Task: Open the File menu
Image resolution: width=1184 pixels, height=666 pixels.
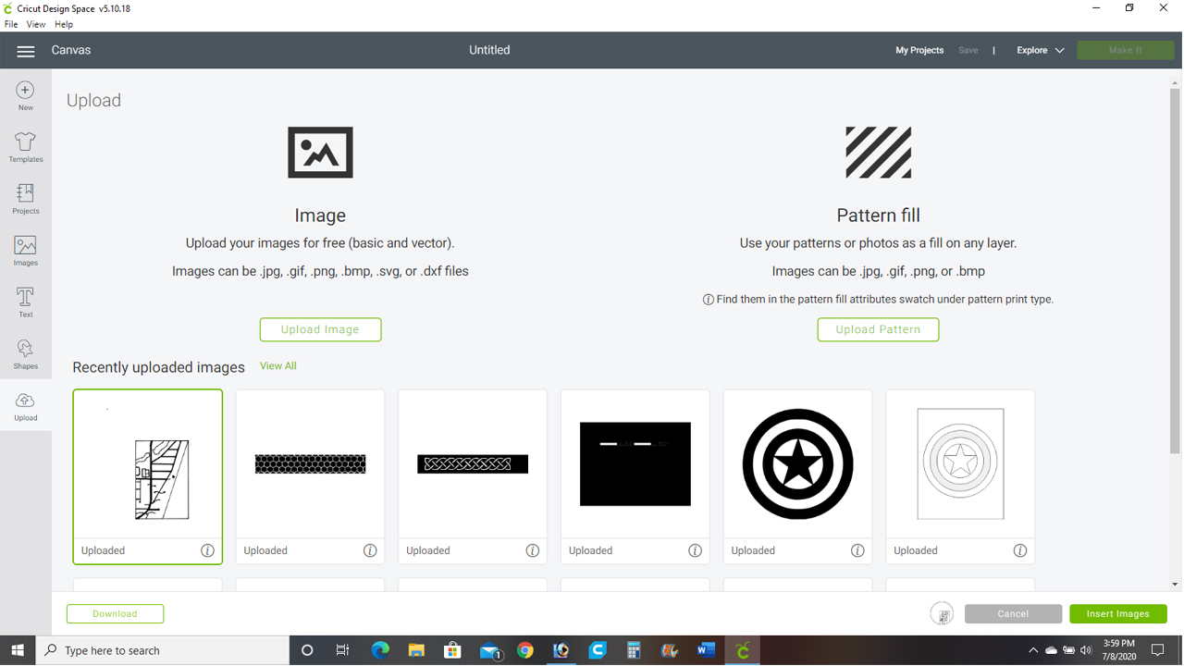Action: (x=11, y=24)
